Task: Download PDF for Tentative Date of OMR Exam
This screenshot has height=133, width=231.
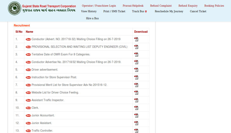Action: (x=136, y=55)
